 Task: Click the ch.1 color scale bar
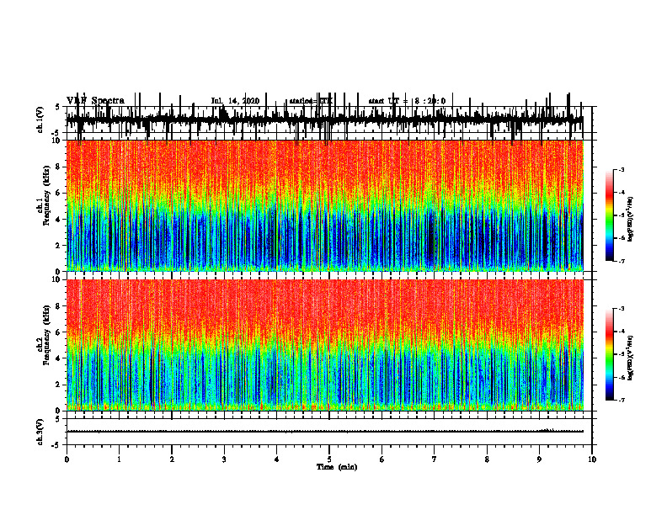pyautogui.click(x=610, y=215)
